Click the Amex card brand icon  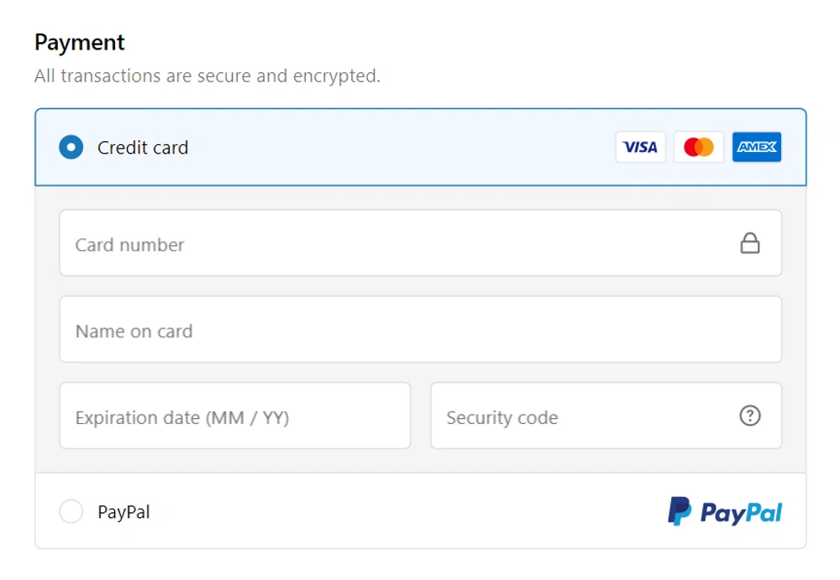pos(756,147)
